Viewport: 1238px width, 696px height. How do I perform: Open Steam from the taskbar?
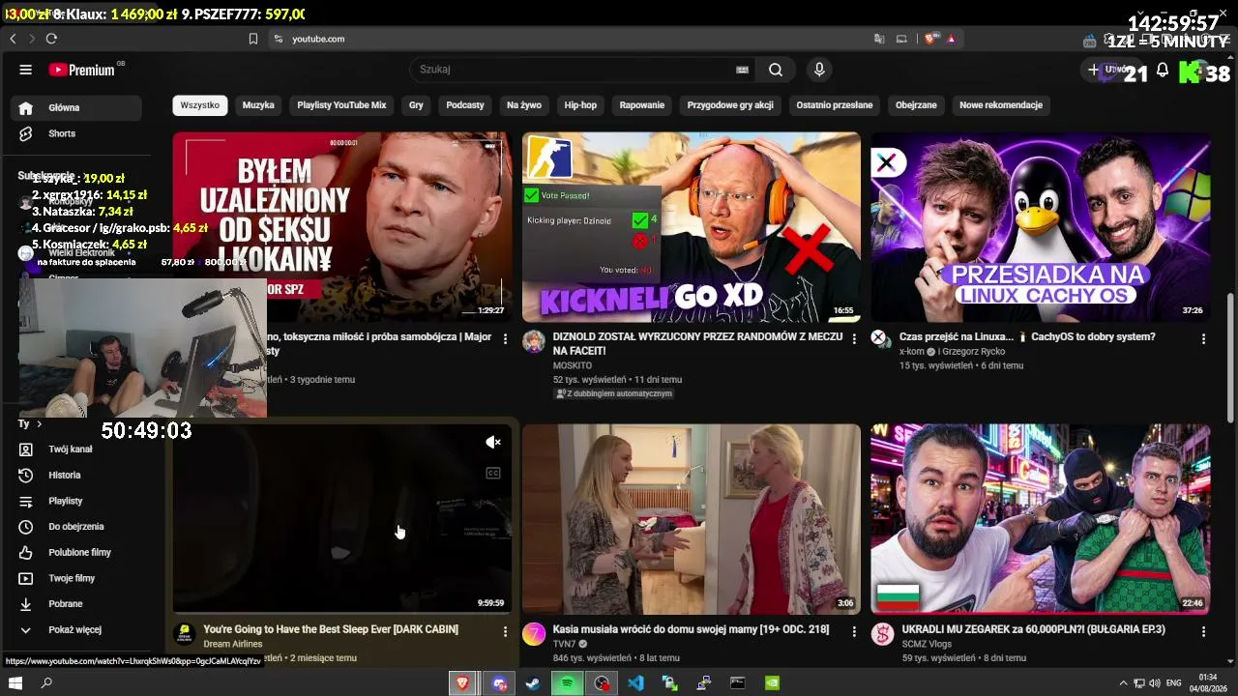[x=533, y=683]
